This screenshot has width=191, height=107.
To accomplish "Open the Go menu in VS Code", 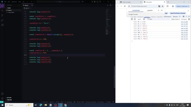I will (24, 2).
